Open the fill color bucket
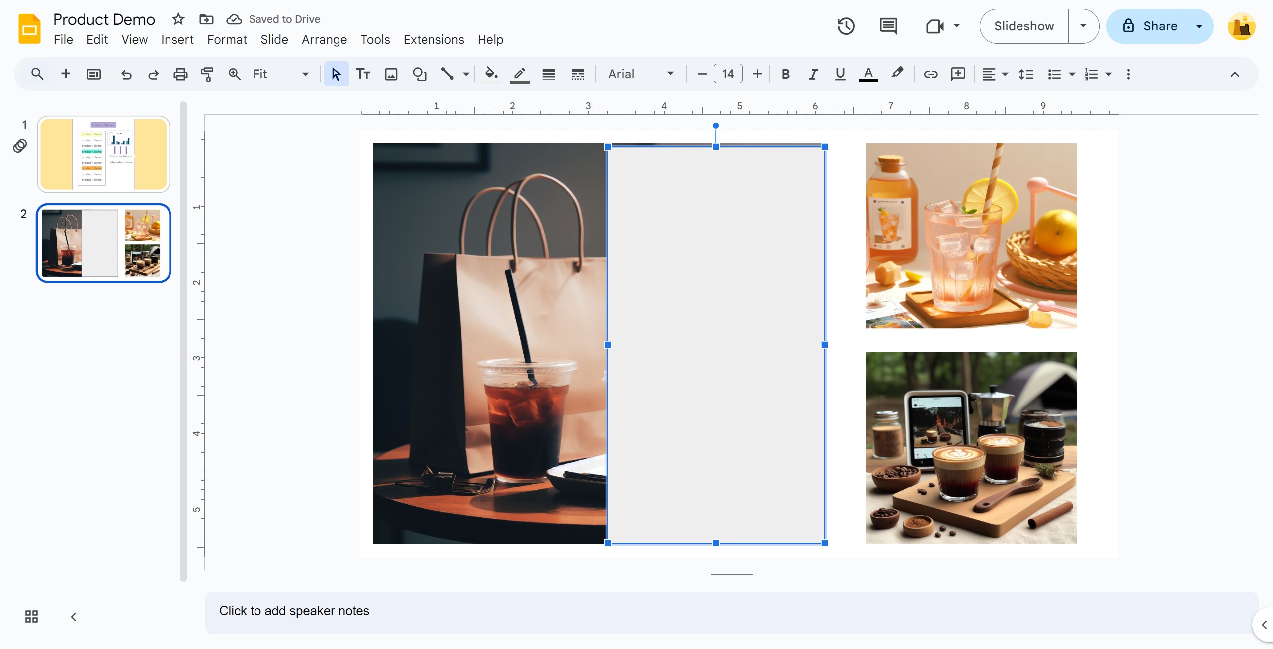 (x=491, y=74)
